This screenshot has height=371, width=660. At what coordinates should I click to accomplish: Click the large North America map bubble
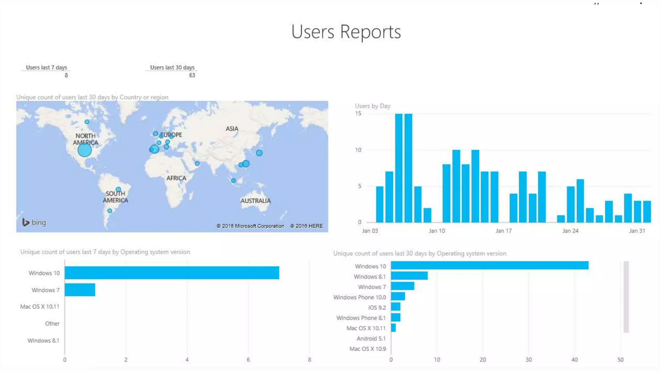tap(84, 150)
